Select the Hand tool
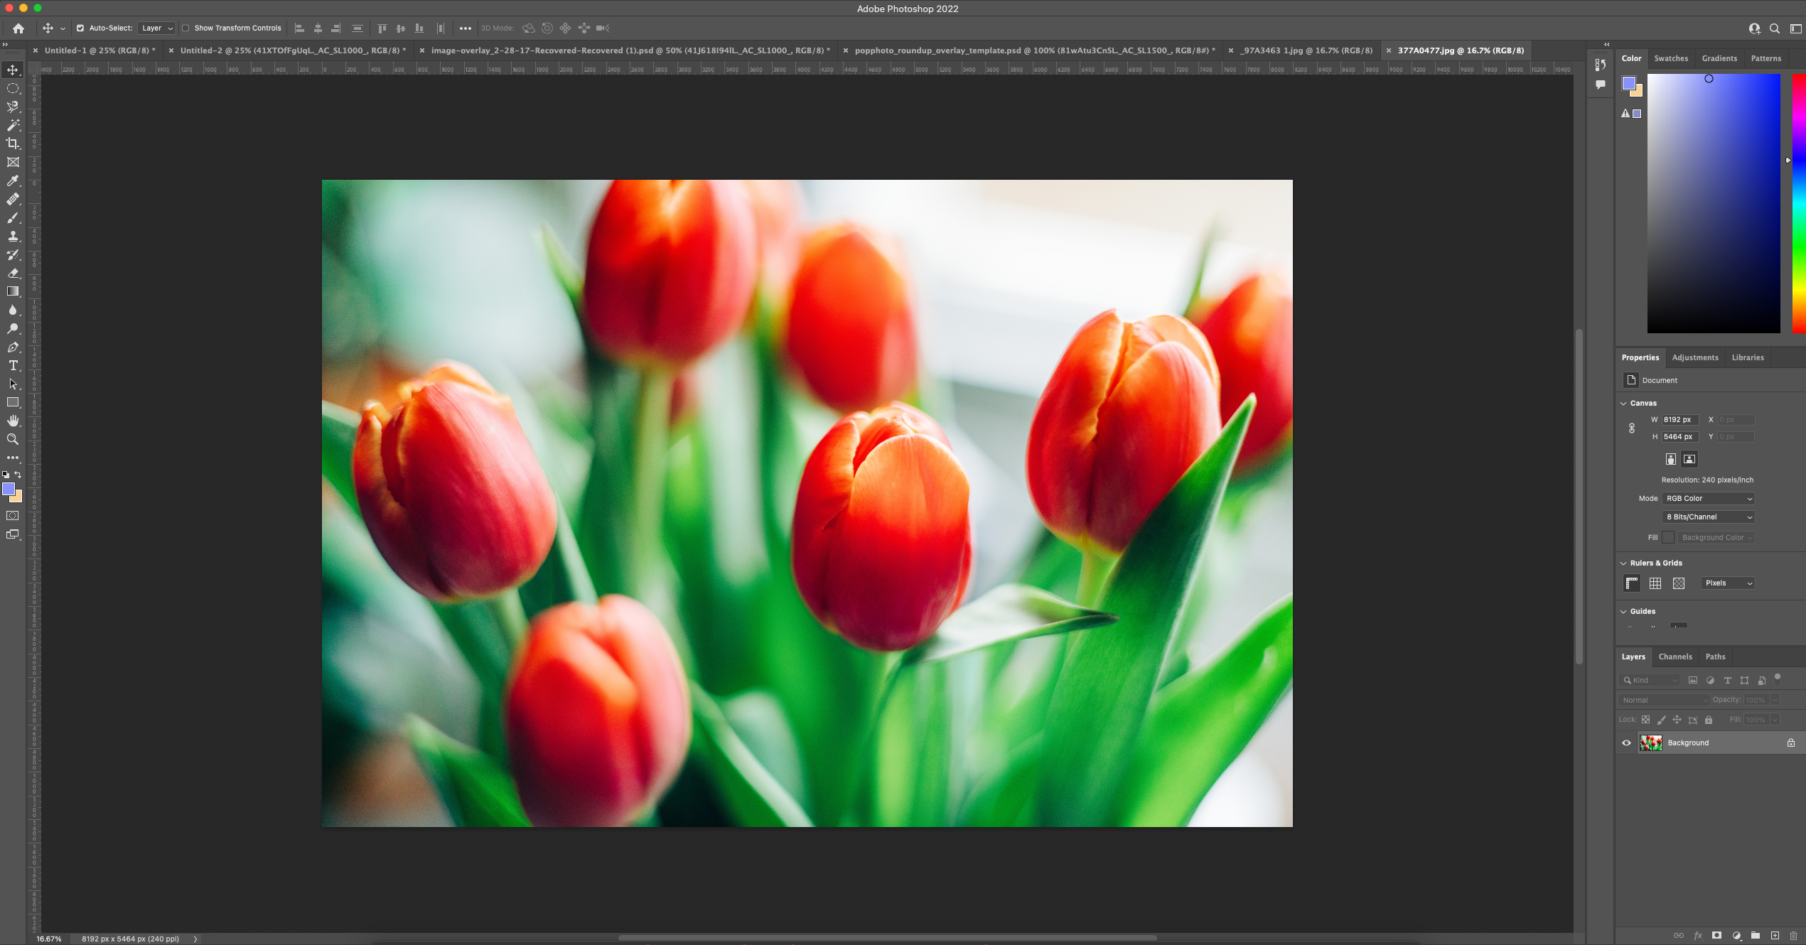Image resolution: width=1806 pixels, height=945 pixels. pos(13,421)
